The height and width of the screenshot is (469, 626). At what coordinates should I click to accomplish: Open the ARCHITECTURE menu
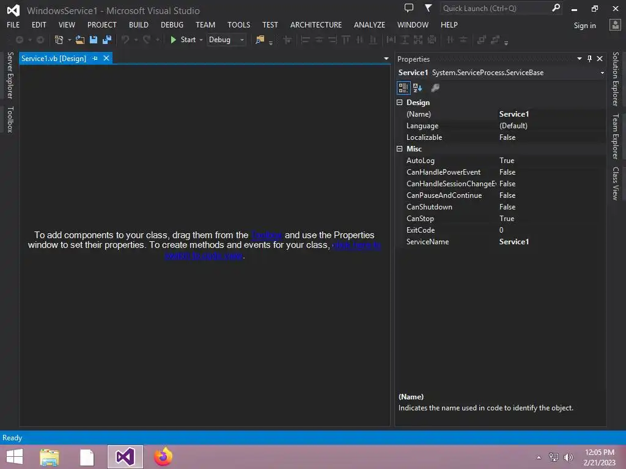[316, 24]
